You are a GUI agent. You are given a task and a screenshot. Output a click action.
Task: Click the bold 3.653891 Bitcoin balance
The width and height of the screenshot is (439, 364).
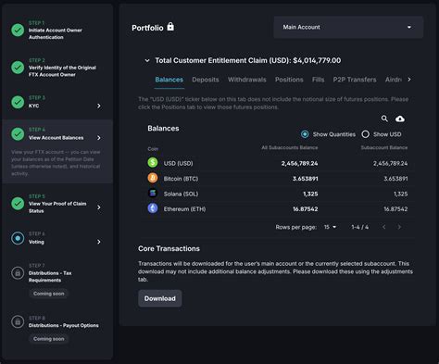pos(306,179)
